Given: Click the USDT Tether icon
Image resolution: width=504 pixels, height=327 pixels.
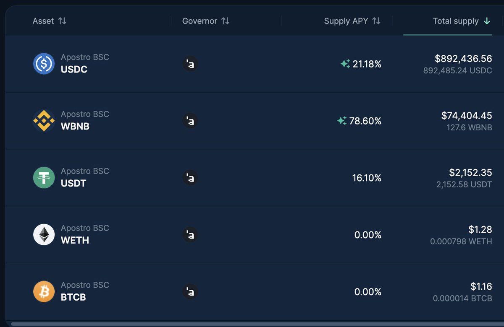Looking at the screenshot, I should 44,178.
